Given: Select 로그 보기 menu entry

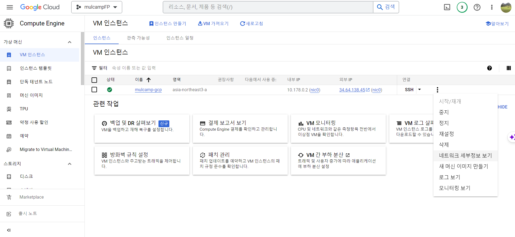Looking at the screenshot, I should tap(465, 177).
